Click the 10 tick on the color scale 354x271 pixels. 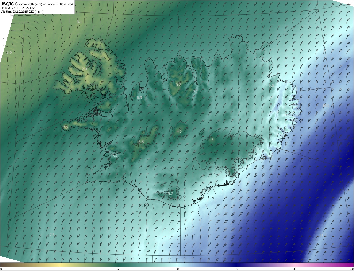pyautogui.click(x=177, y=269)
